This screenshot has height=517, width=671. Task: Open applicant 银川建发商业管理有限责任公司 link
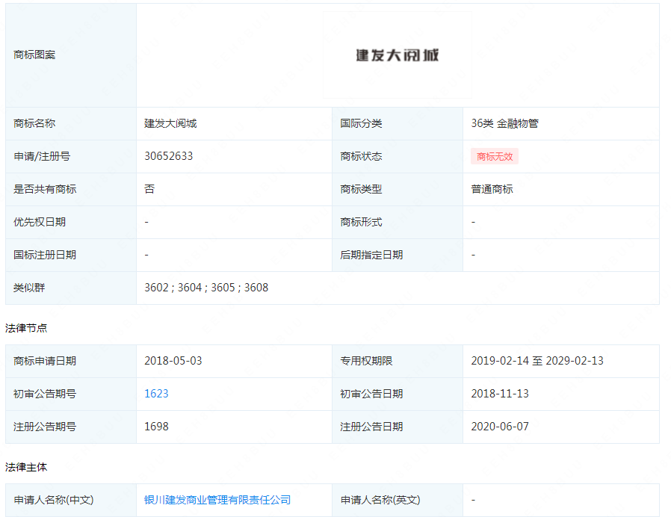217,500
